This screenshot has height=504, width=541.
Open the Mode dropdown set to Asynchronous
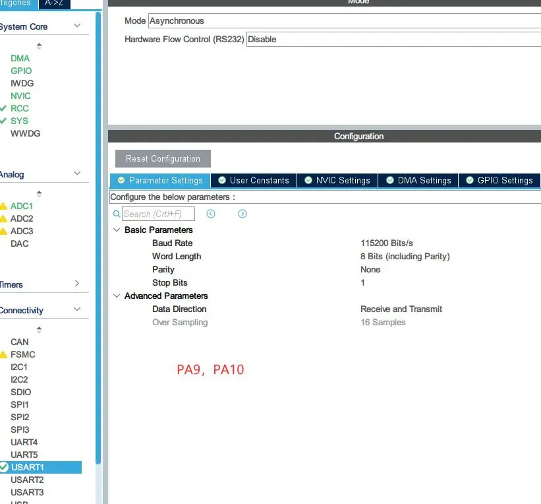tap(344, 21)
